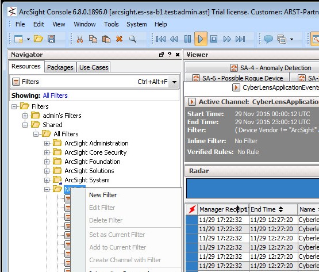Screen dimensions: 319x272
Task: Expand ArcSight Foundation folder
Action: 47,162
